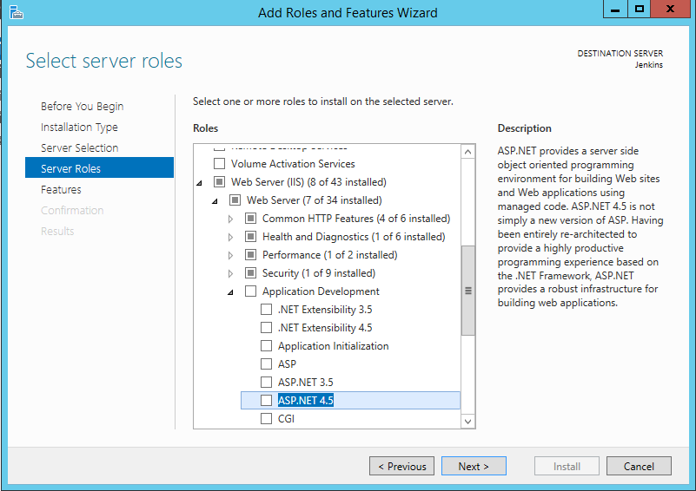Expand the Security role services
The width and height of the screenshot is (696, 491).
coord(231,273)
